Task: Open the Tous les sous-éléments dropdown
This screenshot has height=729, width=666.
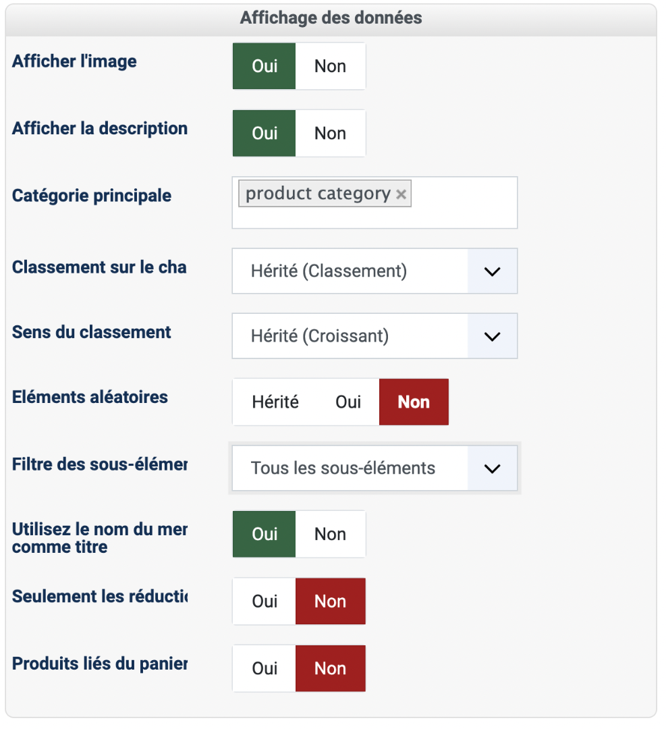Action: click(x=374, y=468)
